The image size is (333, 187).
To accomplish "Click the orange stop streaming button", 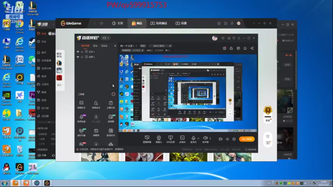I will pos(246,139).
